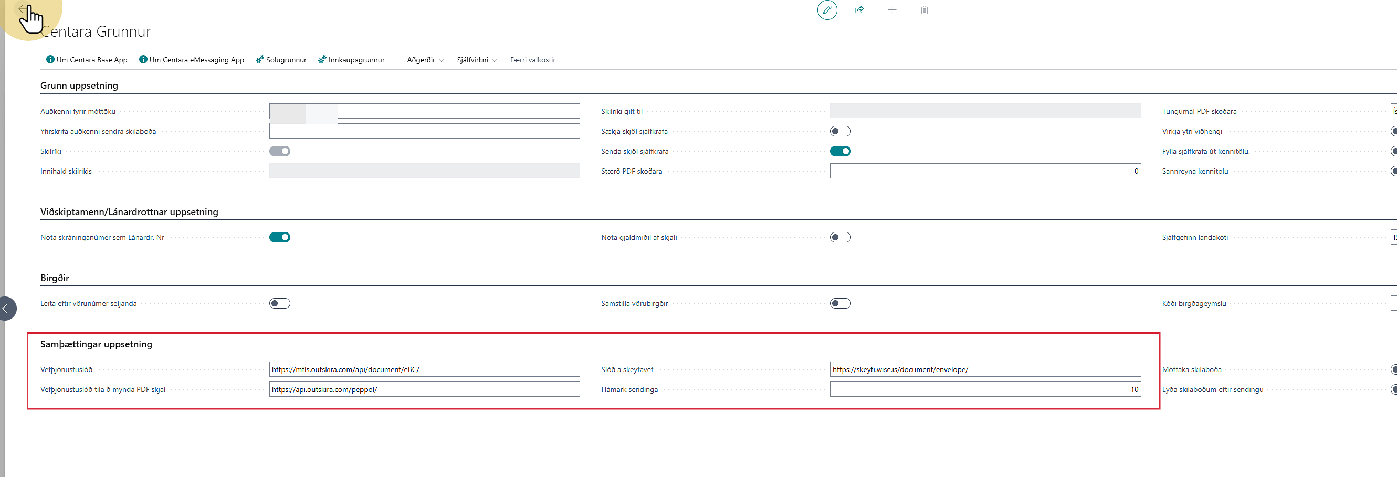Expand the Sjálfvirkni menu

(477, 60)
